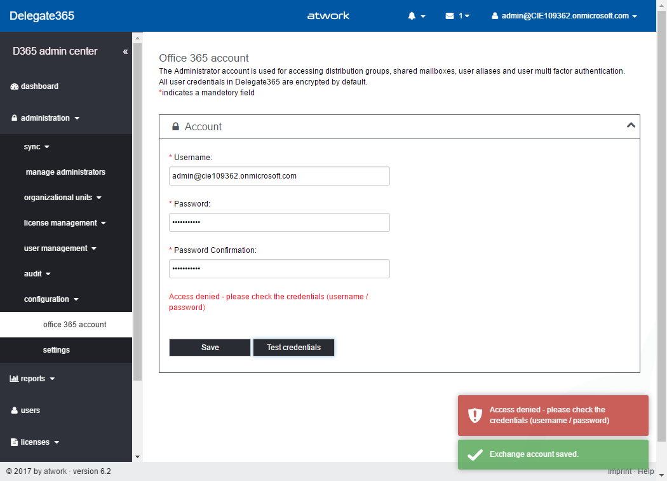Expand the audit submenu
This screenshot has width=667, height=481.
click(x=37, y=274)
